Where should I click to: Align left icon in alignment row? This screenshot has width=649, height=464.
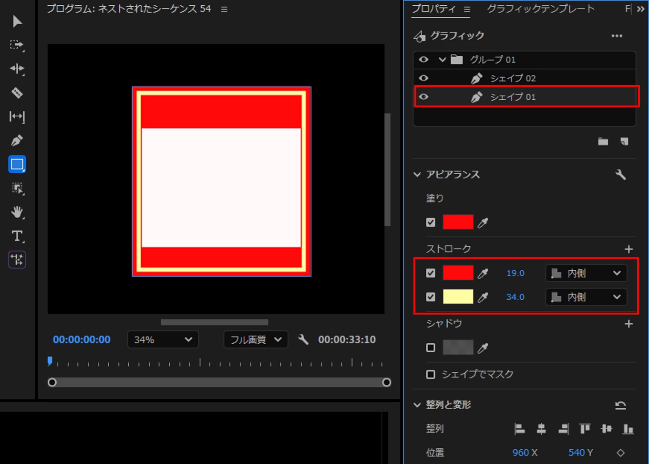coord(520,429)
